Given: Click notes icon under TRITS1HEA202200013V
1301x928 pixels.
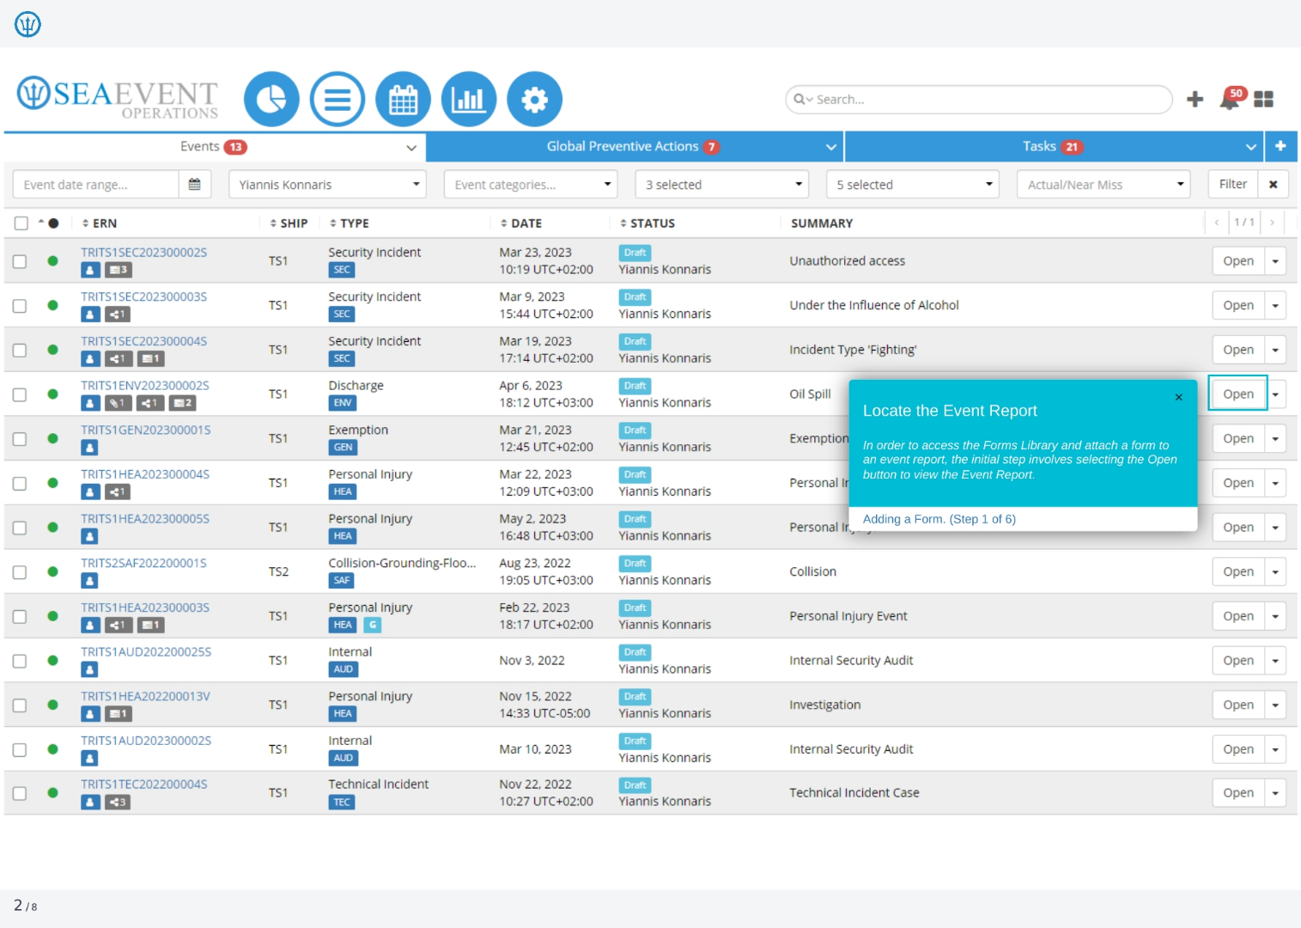Looking at the screenshot, I should click(119, 714).
